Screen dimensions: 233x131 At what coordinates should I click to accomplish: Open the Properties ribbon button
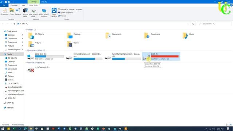point(5,12)
